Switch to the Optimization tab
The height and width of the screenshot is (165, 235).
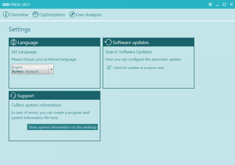coord(49,15)
